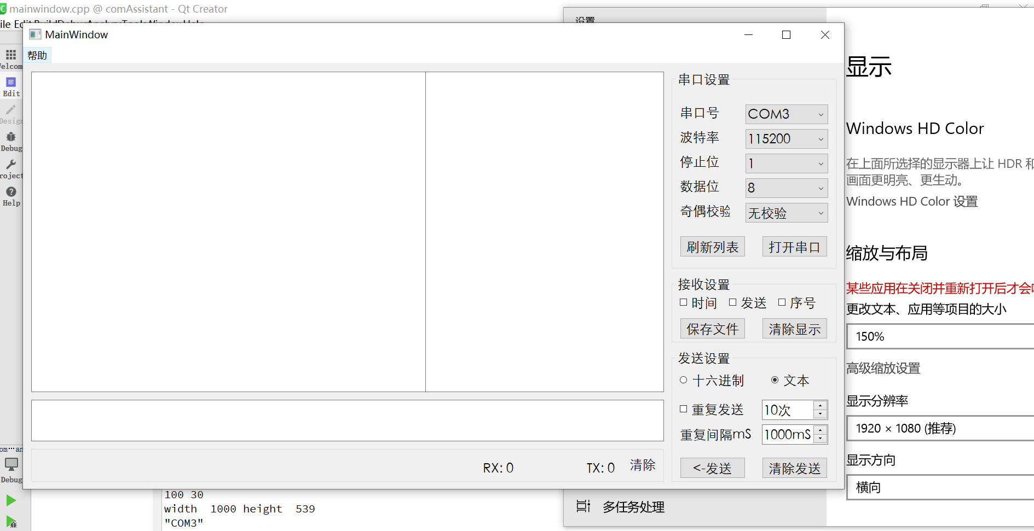This screenshot has height=531, width=1034.
Task: Click the 1000mS repeat interval field
Action: pos(788,434)
